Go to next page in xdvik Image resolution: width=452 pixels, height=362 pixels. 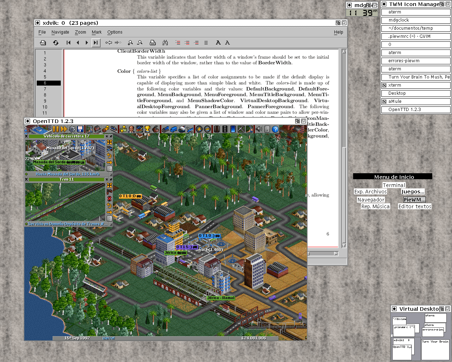[x=87, y=43]
